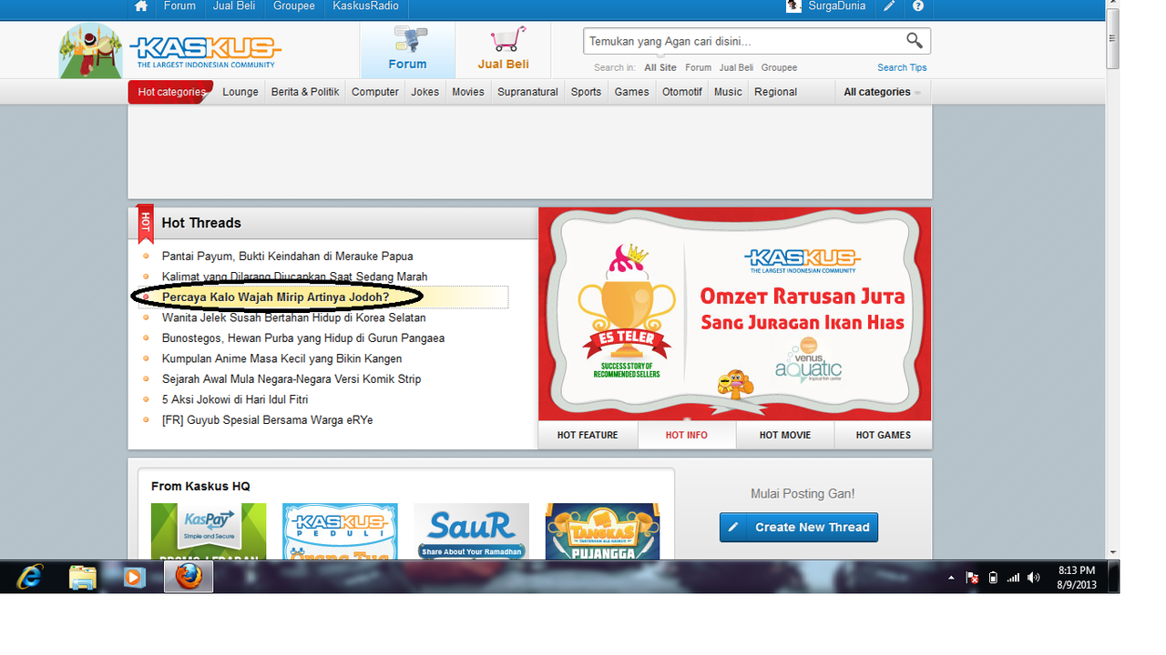The height and width of the screenshot is (655, 1166).
Task: Expand the All categories dropdown
Action: 882,92
